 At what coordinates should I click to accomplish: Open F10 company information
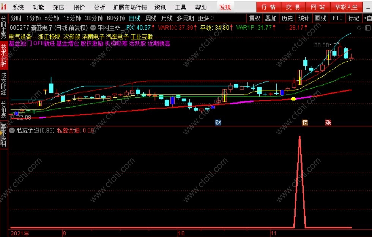point(337,18)
